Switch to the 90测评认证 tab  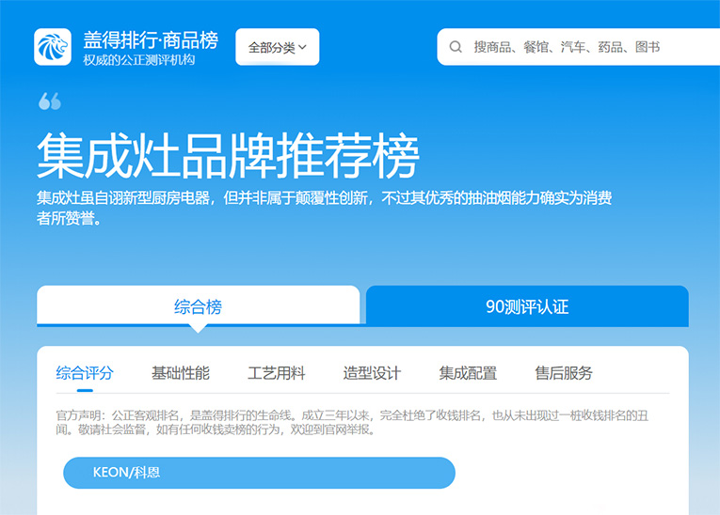[x=527, y=306]
